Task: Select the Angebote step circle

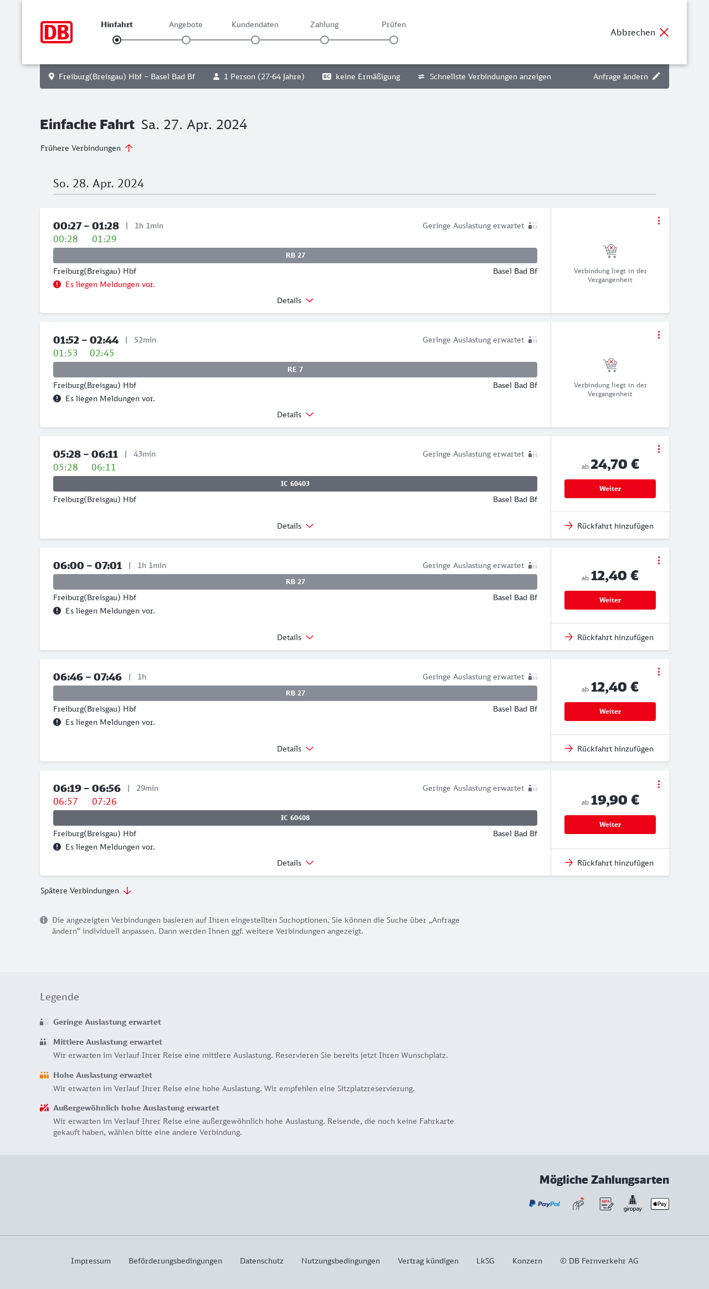Action: pos(186,40)
